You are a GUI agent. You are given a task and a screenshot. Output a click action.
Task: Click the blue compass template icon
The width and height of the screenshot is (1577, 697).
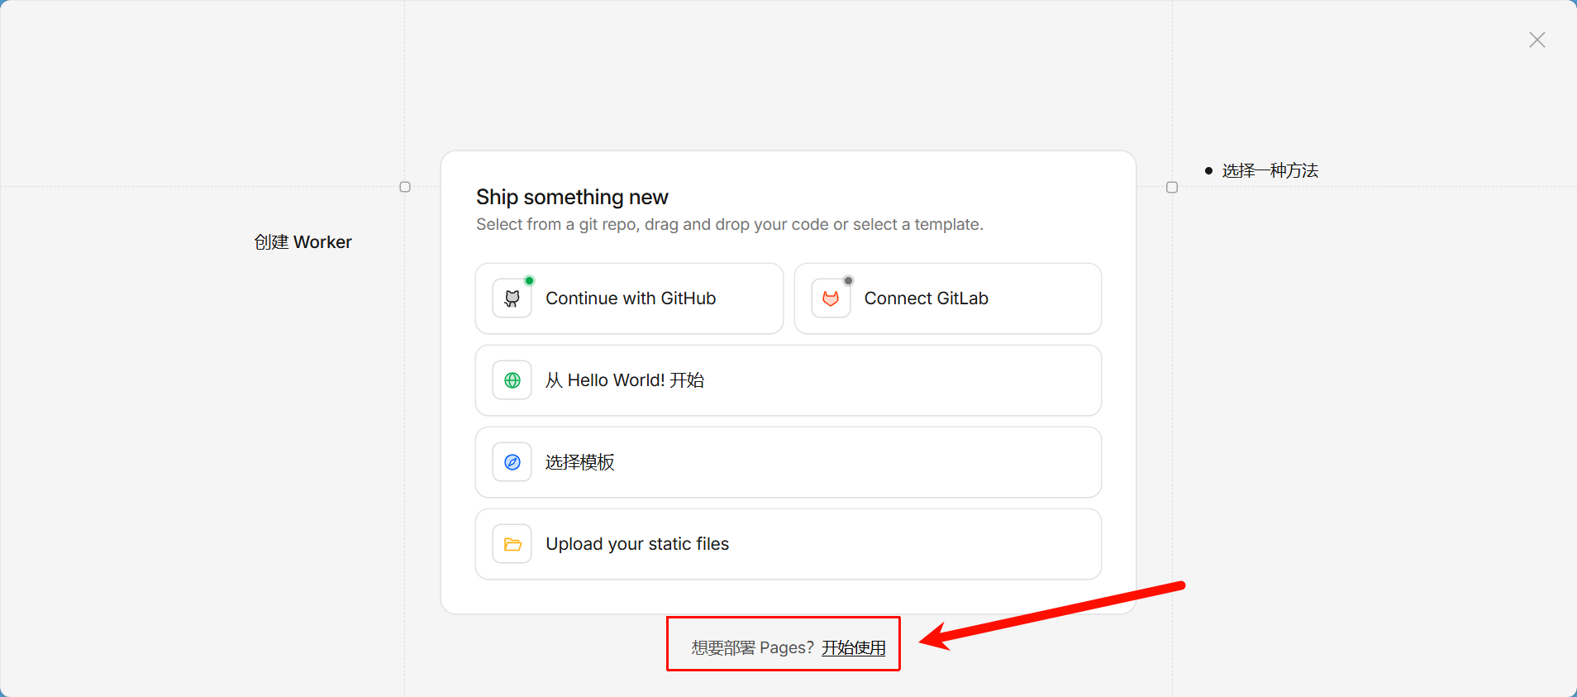pyautogui.click(x=512, y=462)
